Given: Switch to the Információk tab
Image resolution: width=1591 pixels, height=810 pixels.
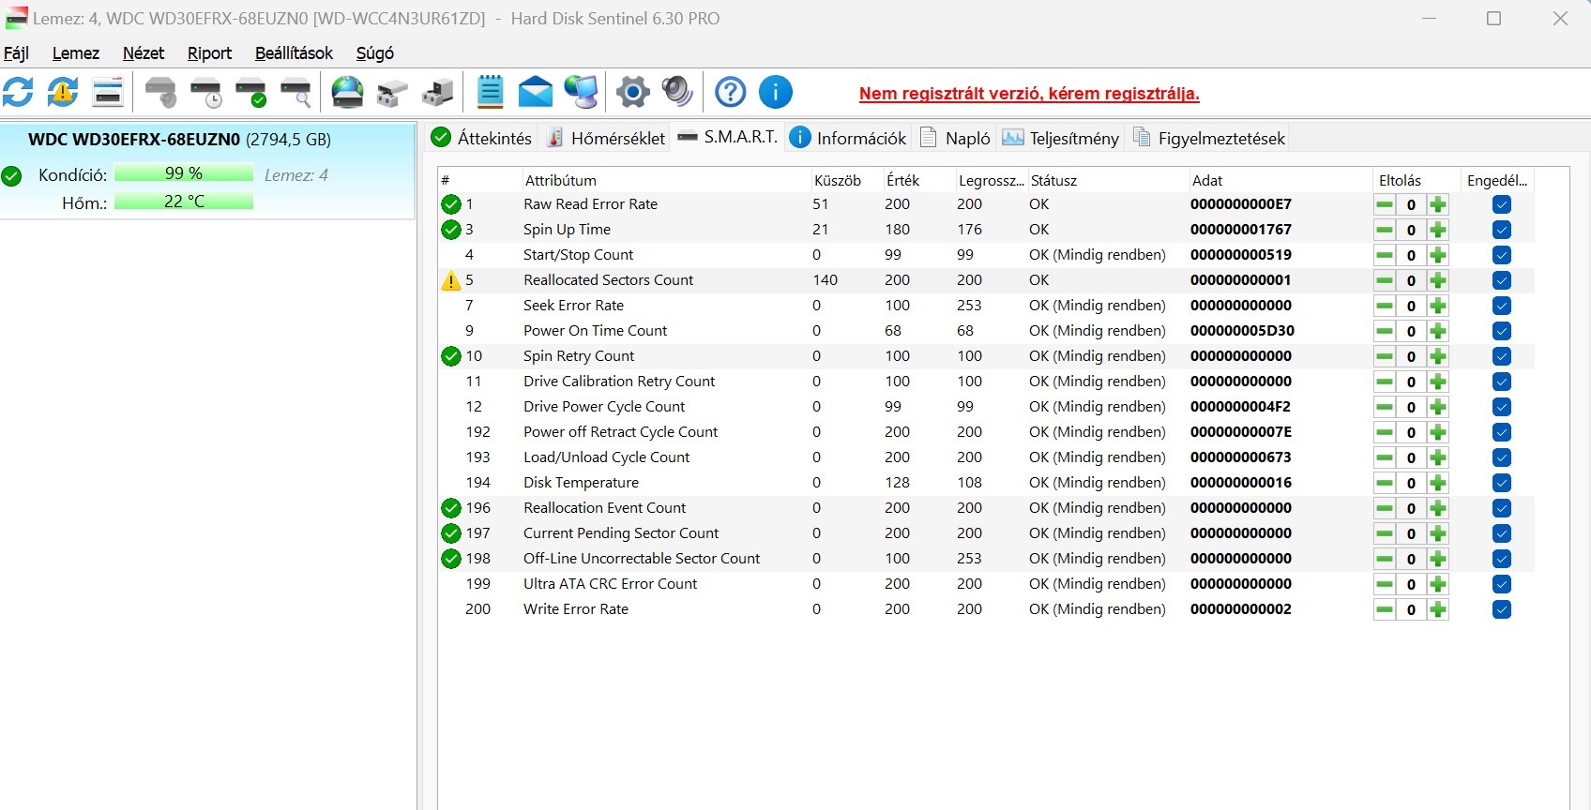Looking at the screenshot, I should (848, 138).
